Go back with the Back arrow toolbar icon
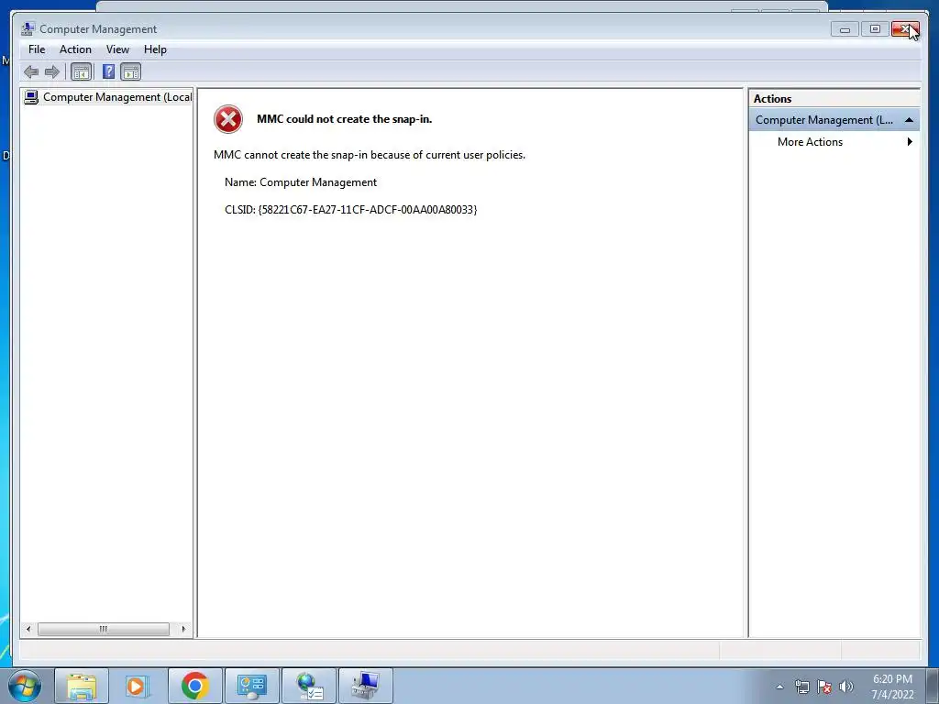Viewport: 939px width, 704px height. [31, 72]
